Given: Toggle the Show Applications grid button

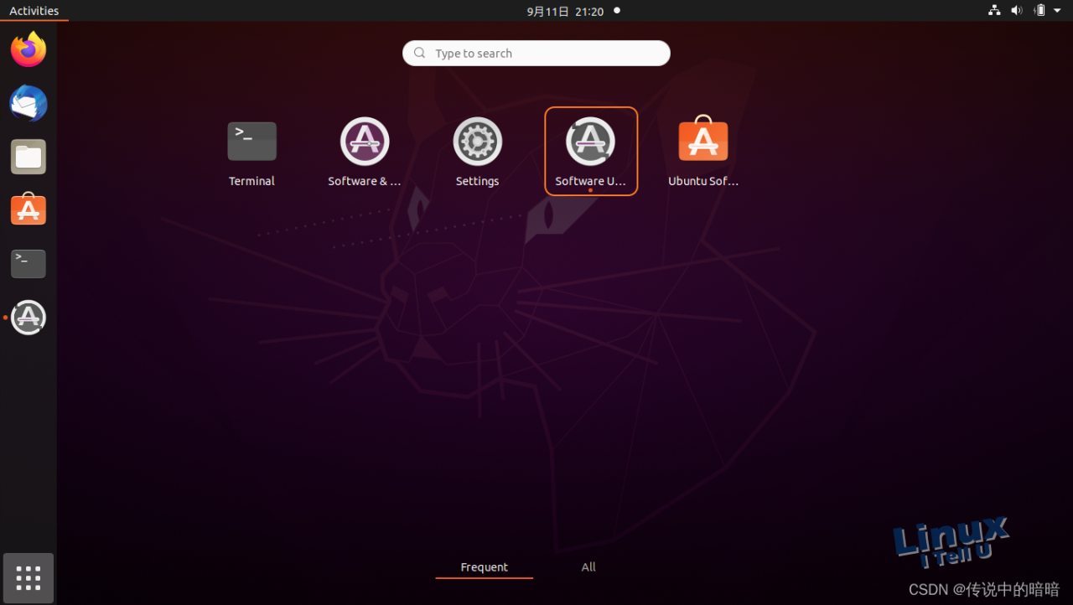Looking at the screenshot, I should coord(29,577).
